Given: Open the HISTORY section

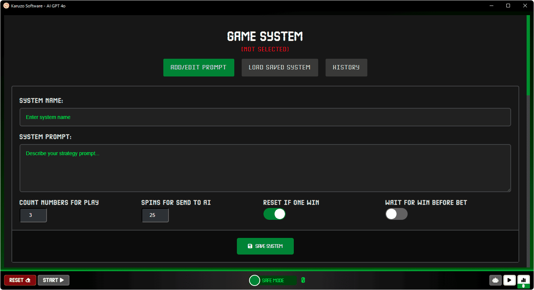Looking at the screenshot, I should click(346, 68).
